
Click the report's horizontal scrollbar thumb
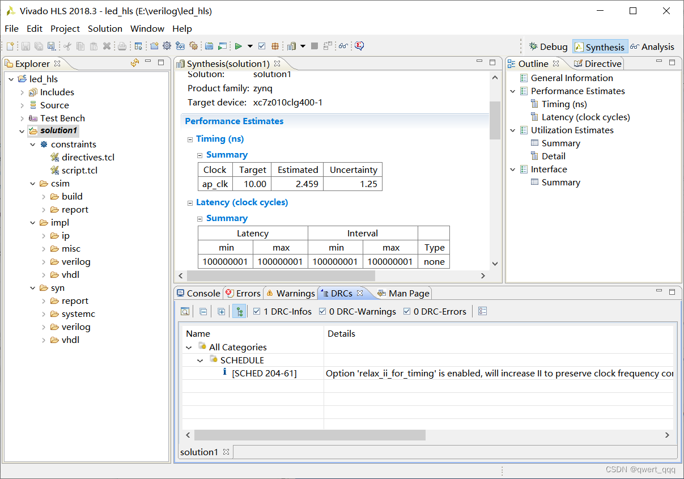281,275
